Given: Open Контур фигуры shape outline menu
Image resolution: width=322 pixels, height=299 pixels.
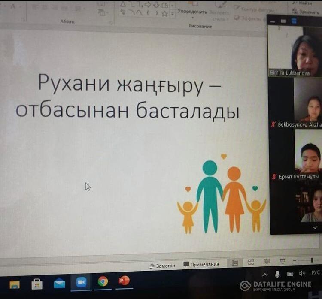Looking at the screenshot, I should (255, 9).
